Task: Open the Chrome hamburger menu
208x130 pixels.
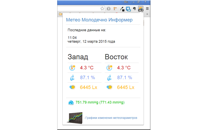Action: 147,9
